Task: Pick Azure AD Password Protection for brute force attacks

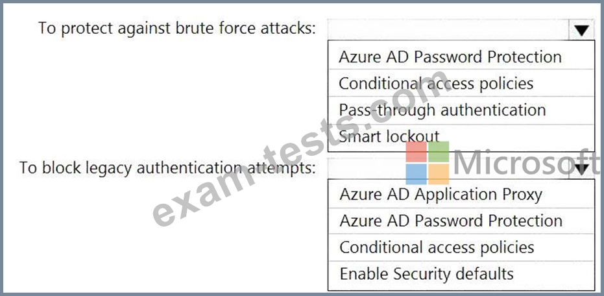Action: (461, 56)
